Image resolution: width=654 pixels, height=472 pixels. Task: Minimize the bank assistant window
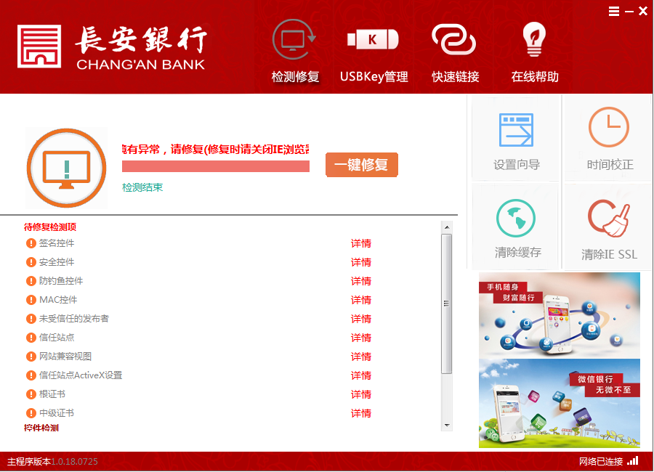click(629, 12)
